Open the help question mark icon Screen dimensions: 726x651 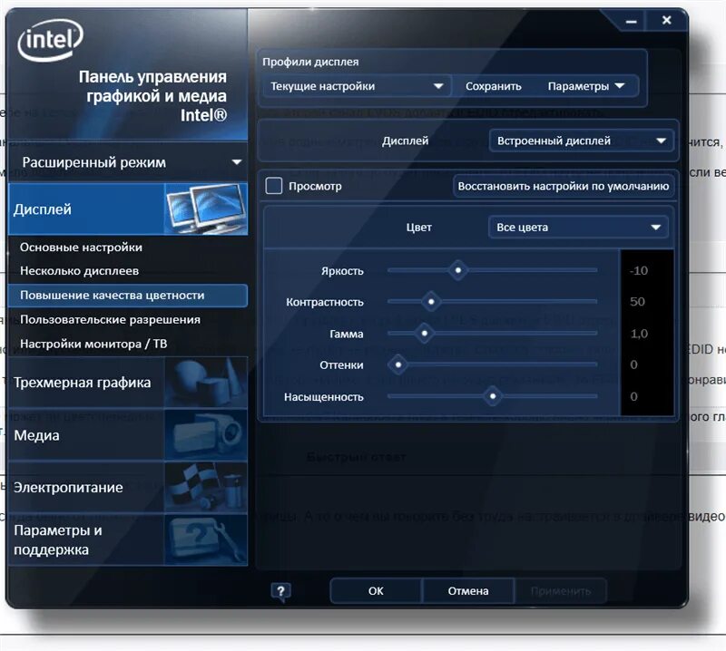[x=280, y=591]
